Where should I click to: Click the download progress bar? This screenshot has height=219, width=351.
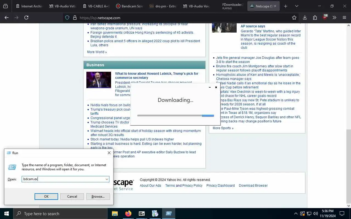(175, 116)
